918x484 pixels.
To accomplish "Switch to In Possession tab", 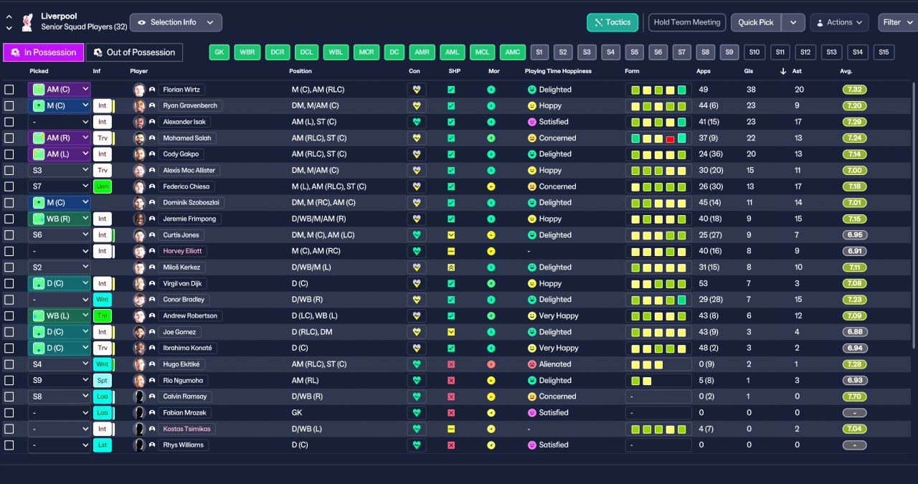I will (43, 52).
